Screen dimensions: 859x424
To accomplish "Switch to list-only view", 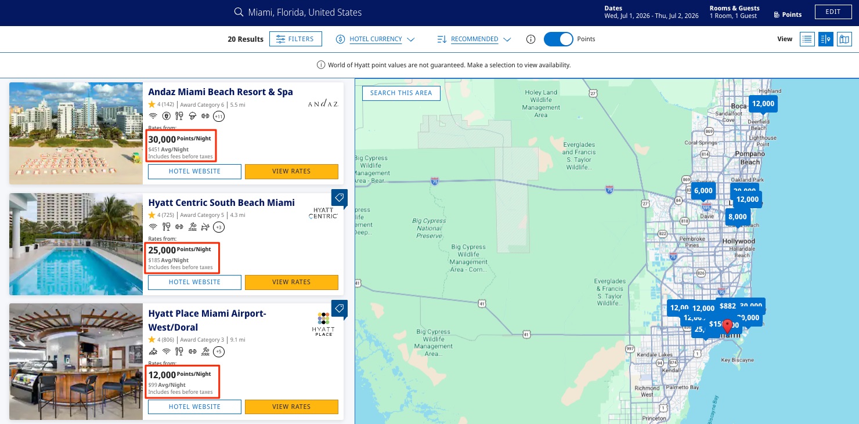I will point(807,39).
